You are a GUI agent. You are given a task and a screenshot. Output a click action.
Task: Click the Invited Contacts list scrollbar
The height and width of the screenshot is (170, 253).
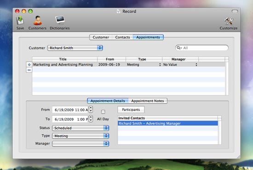pyautogui.click(x=219, y=132)
